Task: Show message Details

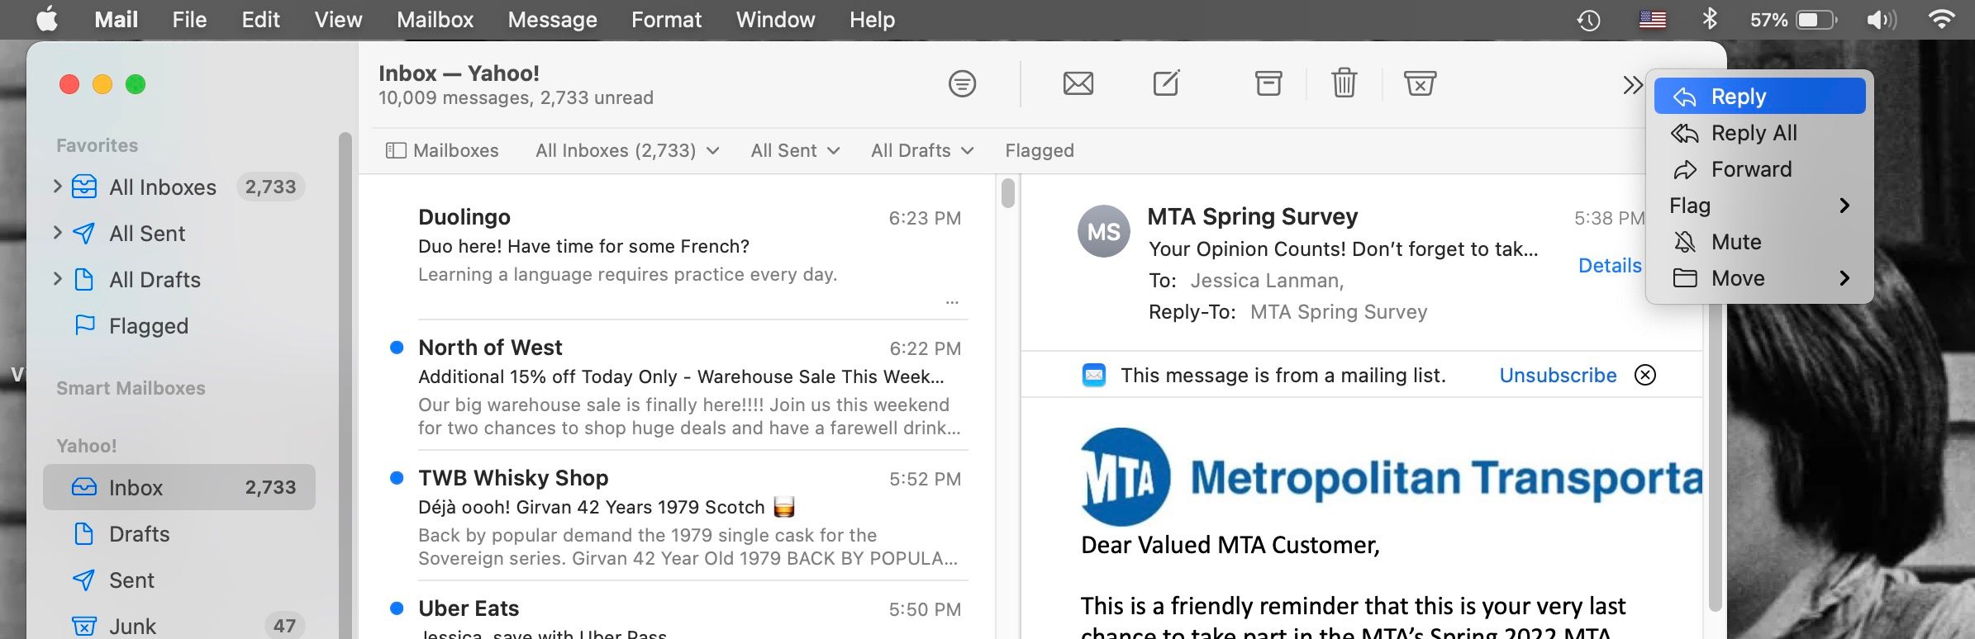Action: [x=1609, y=265]
